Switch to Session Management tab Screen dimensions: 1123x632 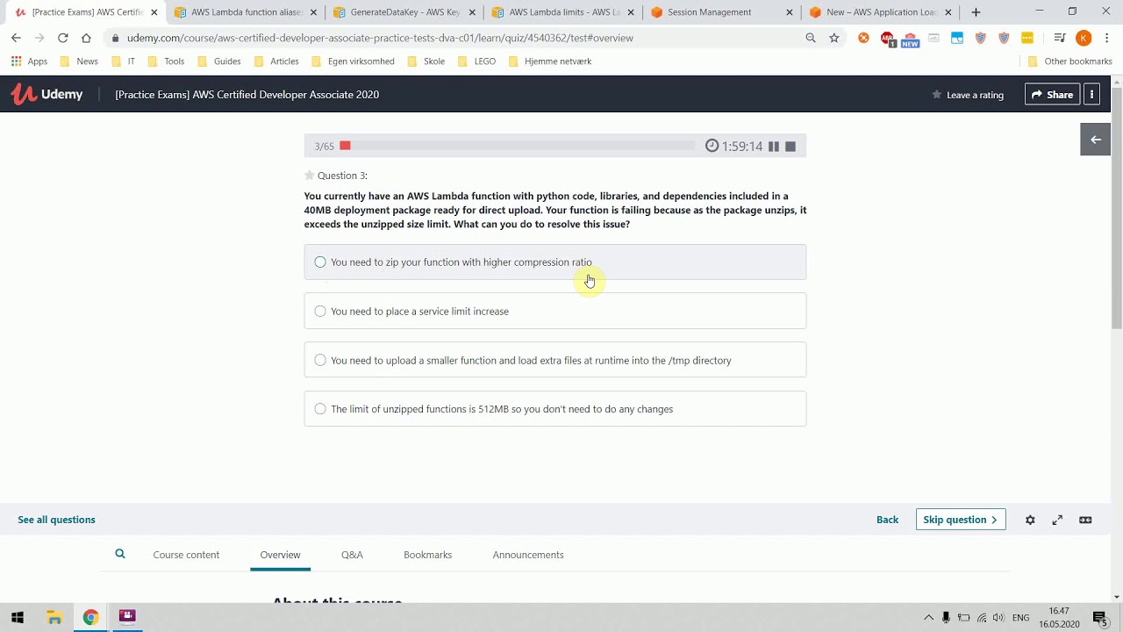click(722, 12)
